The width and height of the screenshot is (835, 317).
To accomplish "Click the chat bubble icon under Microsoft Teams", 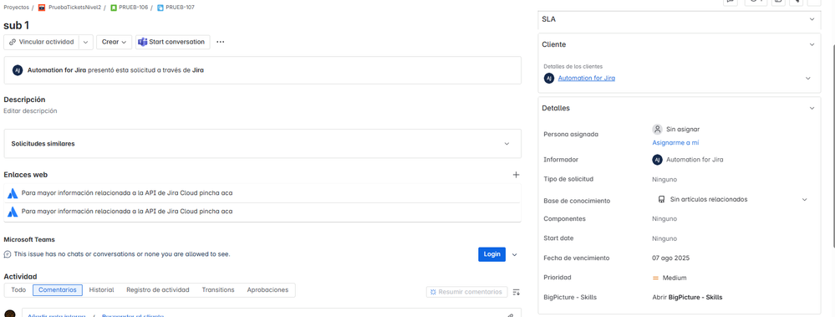I will [8, 254].
